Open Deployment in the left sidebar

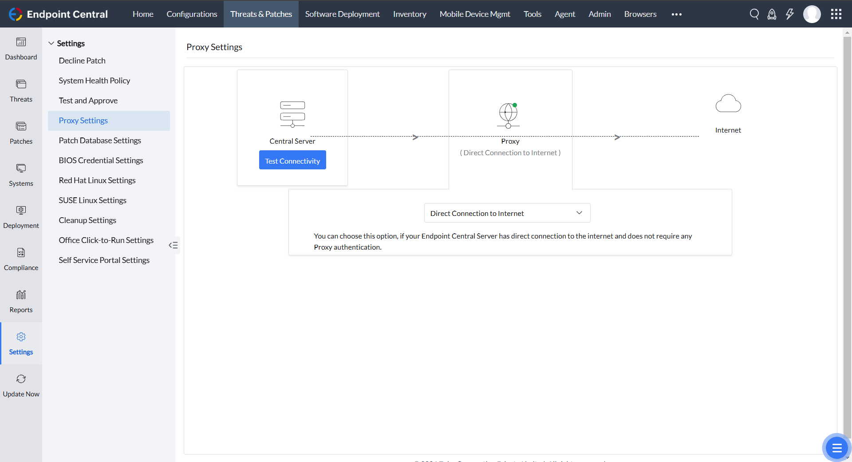coord(21,218)
